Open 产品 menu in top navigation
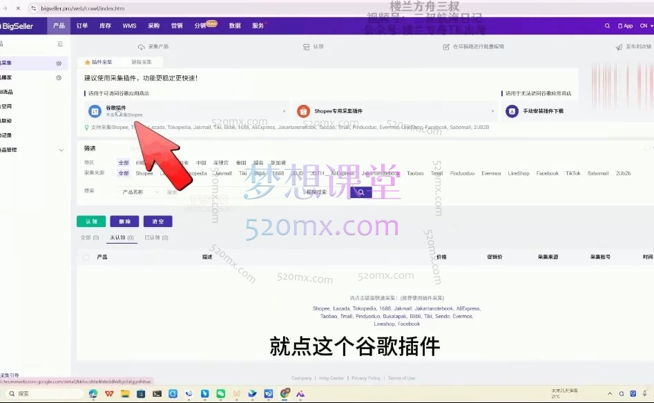The height and width of the screenshot is (403, 654). (x=59, y=26)
